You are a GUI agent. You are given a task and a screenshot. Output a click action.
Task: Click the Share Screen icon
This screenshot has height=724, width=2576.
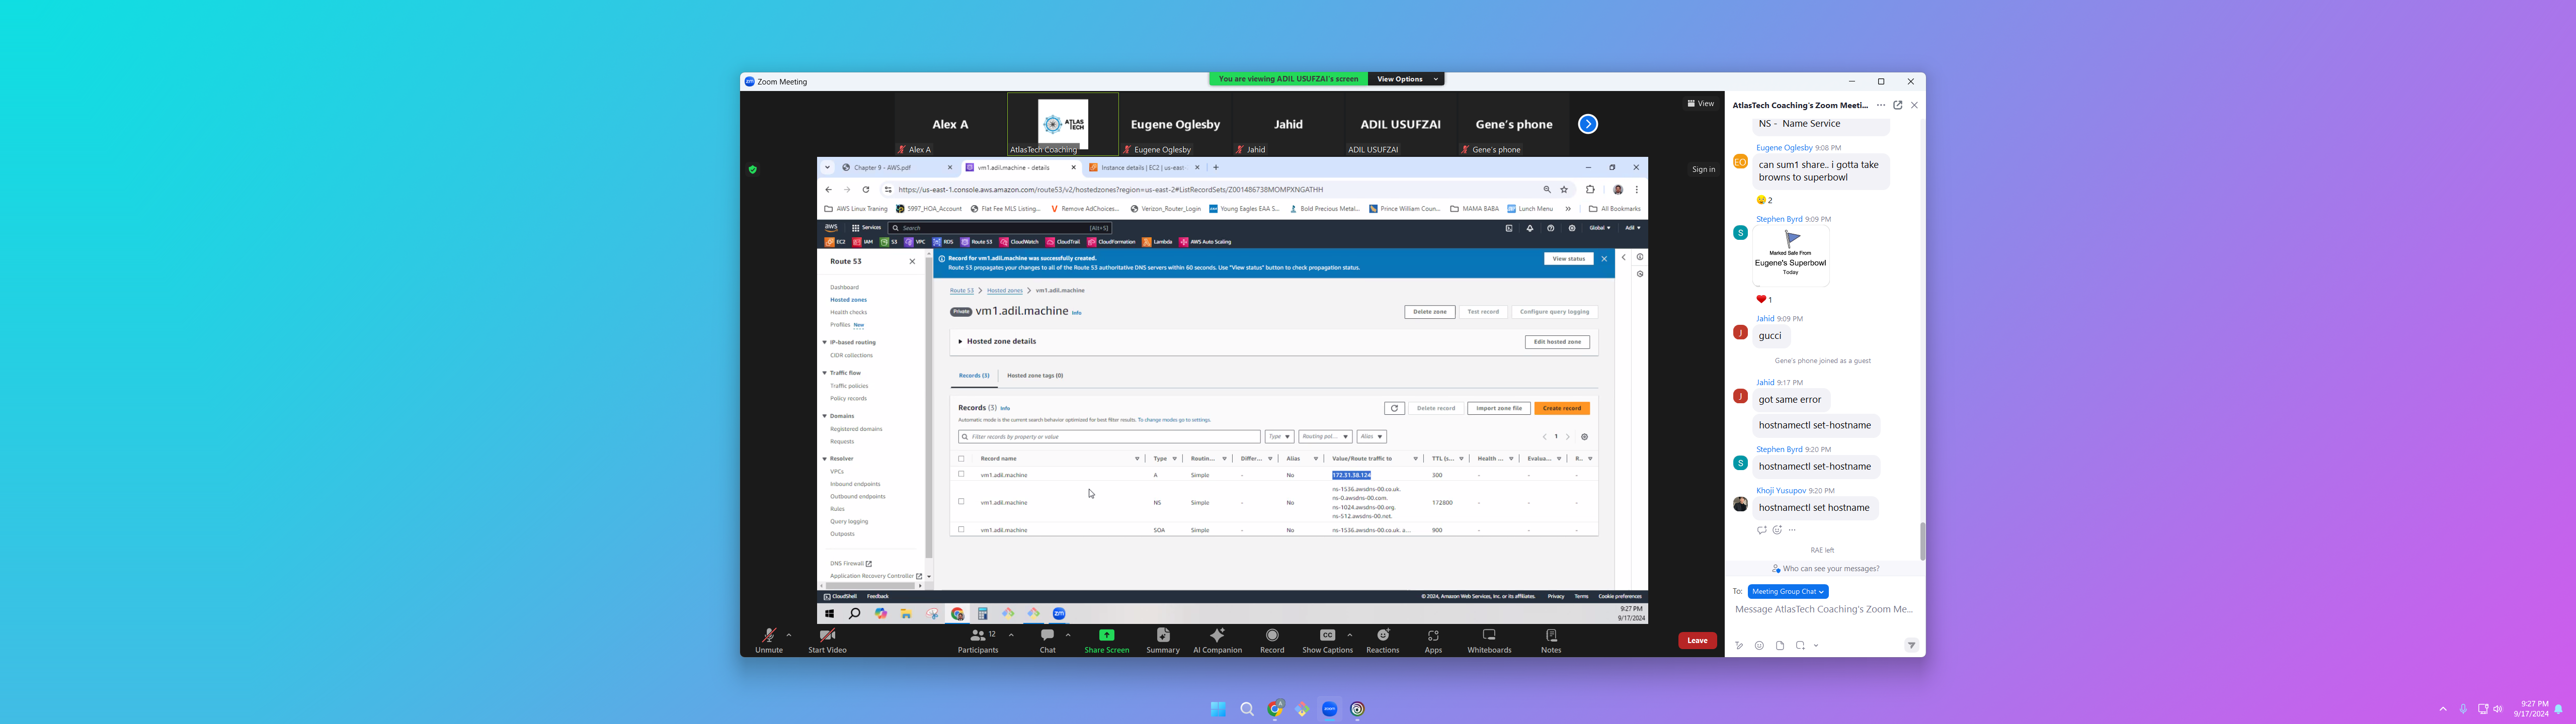tap(1106, 636)
